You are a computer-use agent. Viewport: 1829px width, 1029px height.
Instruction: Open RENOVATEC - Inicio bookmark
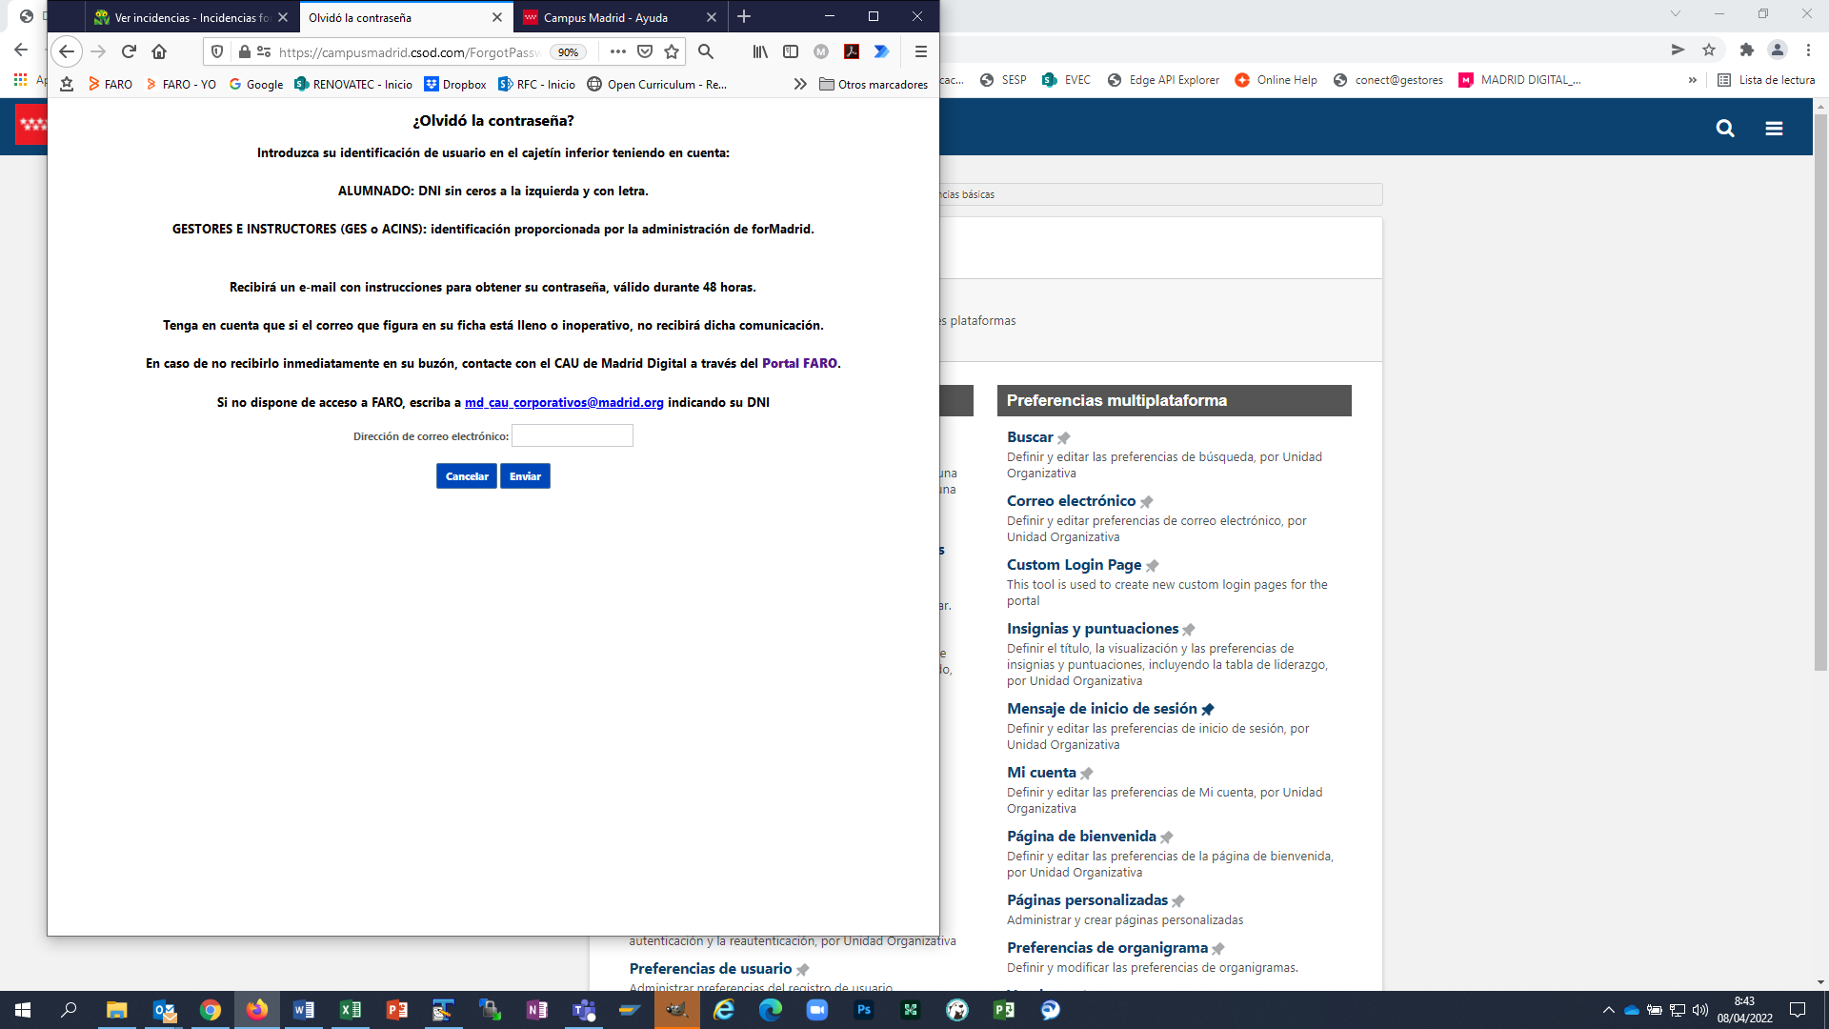click(353, 84)
